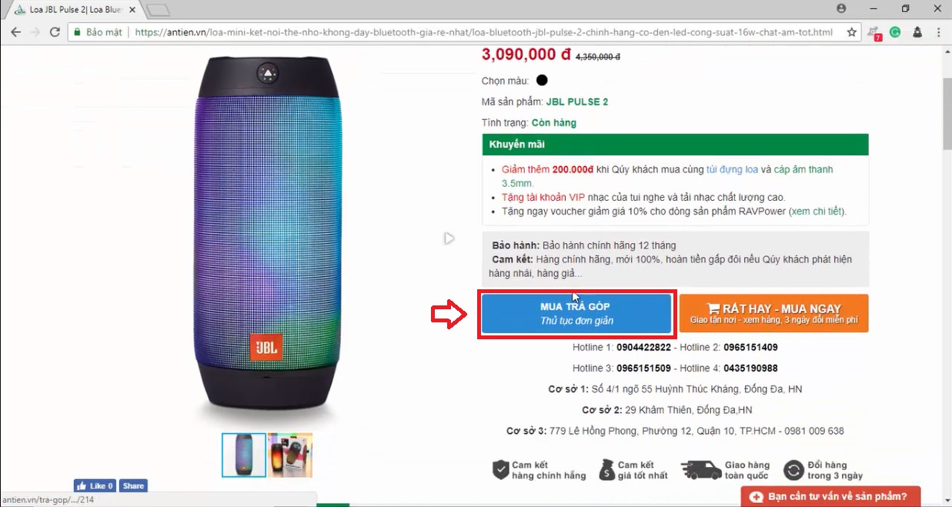Click the Grammarly extension icon
The height and width of the screenshot is (507, 952).
[x=895, y=32]
